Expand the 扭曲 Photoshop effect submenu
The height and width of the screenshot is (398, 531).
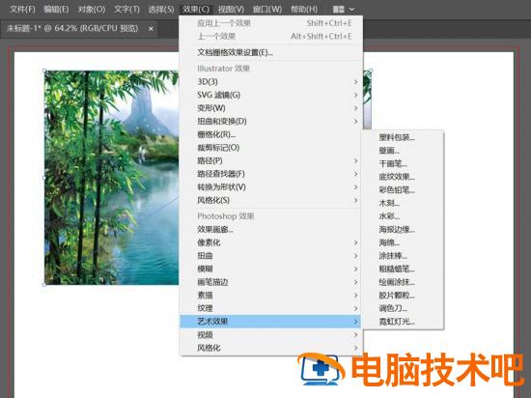pyautogui.click(x=271, y=256)
